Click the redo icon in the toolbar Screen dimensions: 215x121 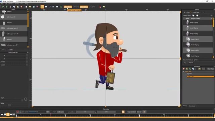pyautogui.click(x=6, y=7)
